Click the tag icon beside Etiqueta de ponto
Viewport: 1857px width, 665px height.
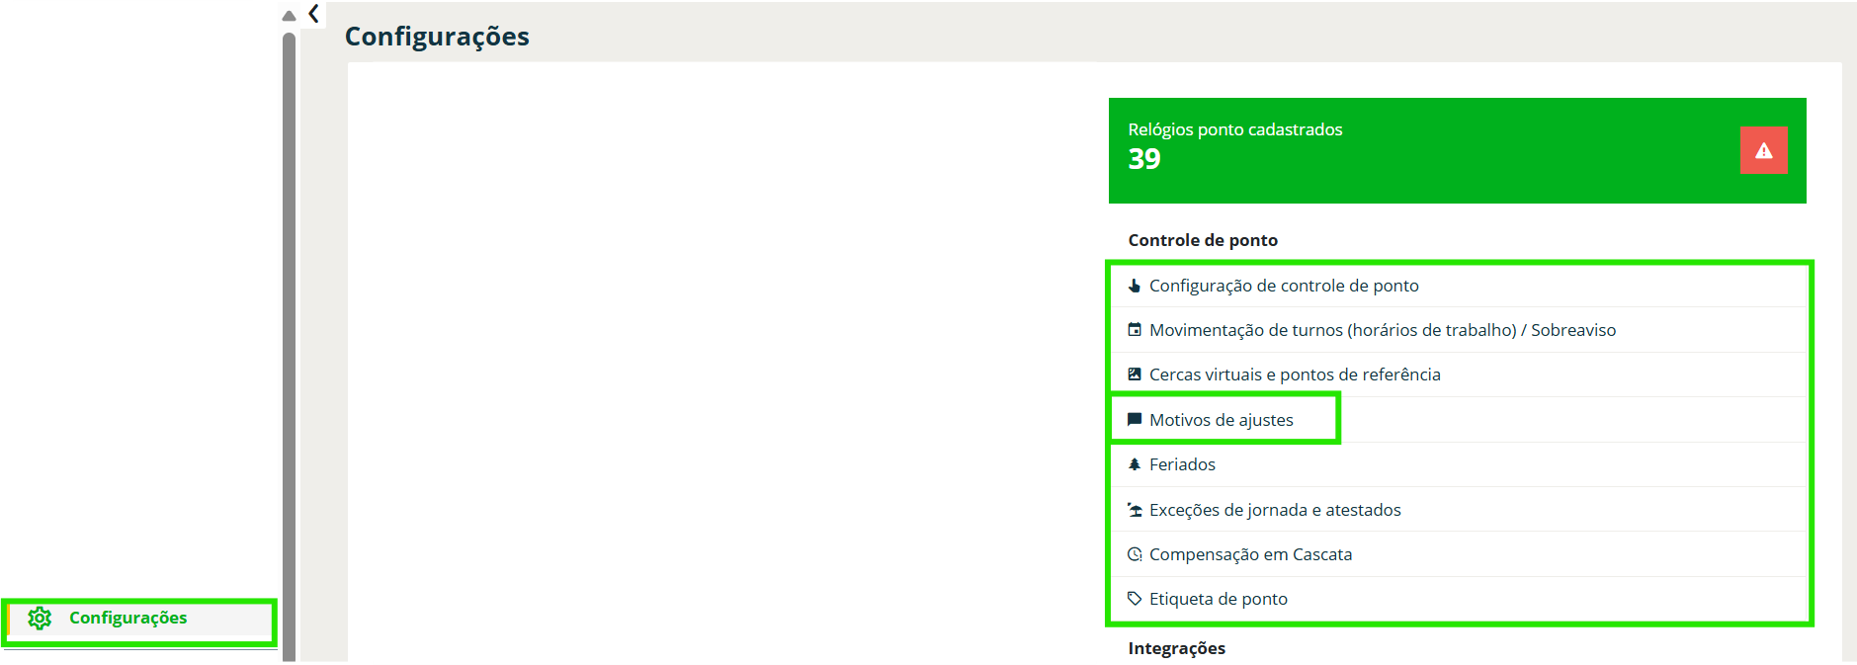coord(1135,599)
